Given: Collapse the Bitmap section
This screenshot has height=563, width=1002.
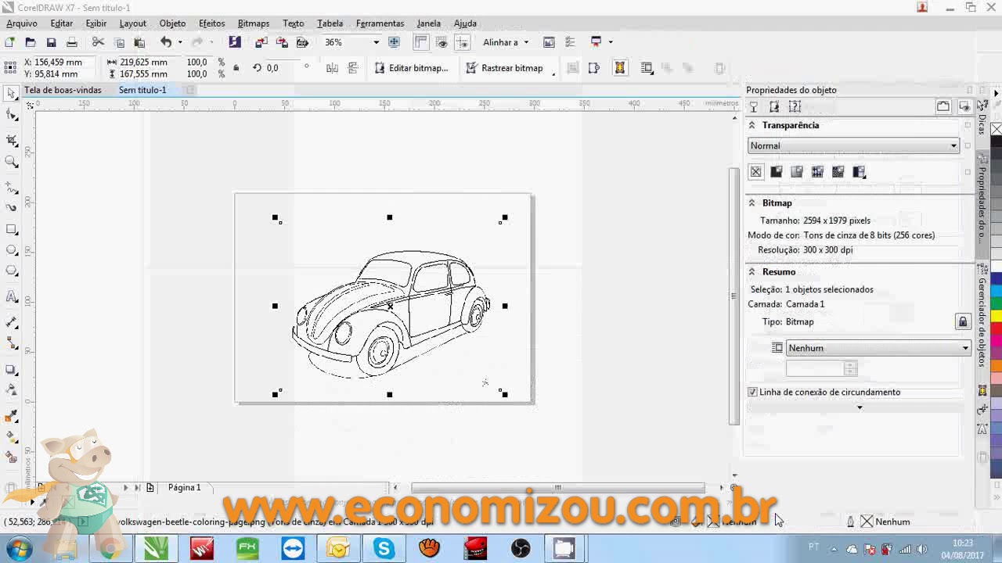Looking at the screenshot, I should point(752,203).
